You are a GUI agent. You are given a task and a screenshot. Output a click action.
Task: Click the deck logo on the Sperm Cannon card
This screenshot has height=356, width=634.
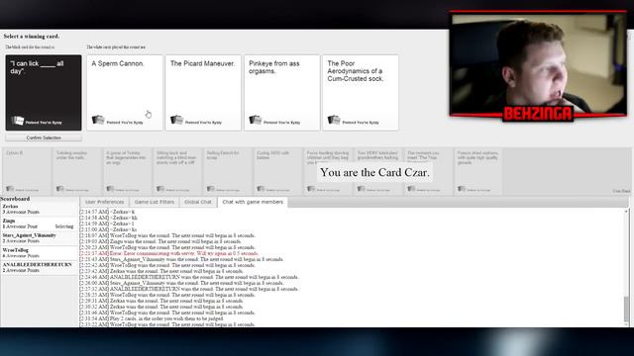[x=98, y=120]
